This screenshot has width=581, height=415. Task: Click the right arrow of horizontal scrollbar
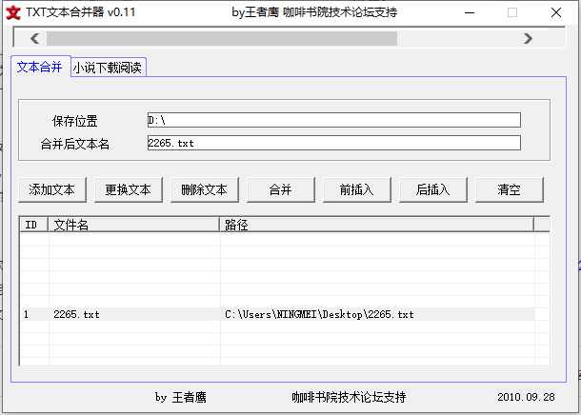click(528, 38)
